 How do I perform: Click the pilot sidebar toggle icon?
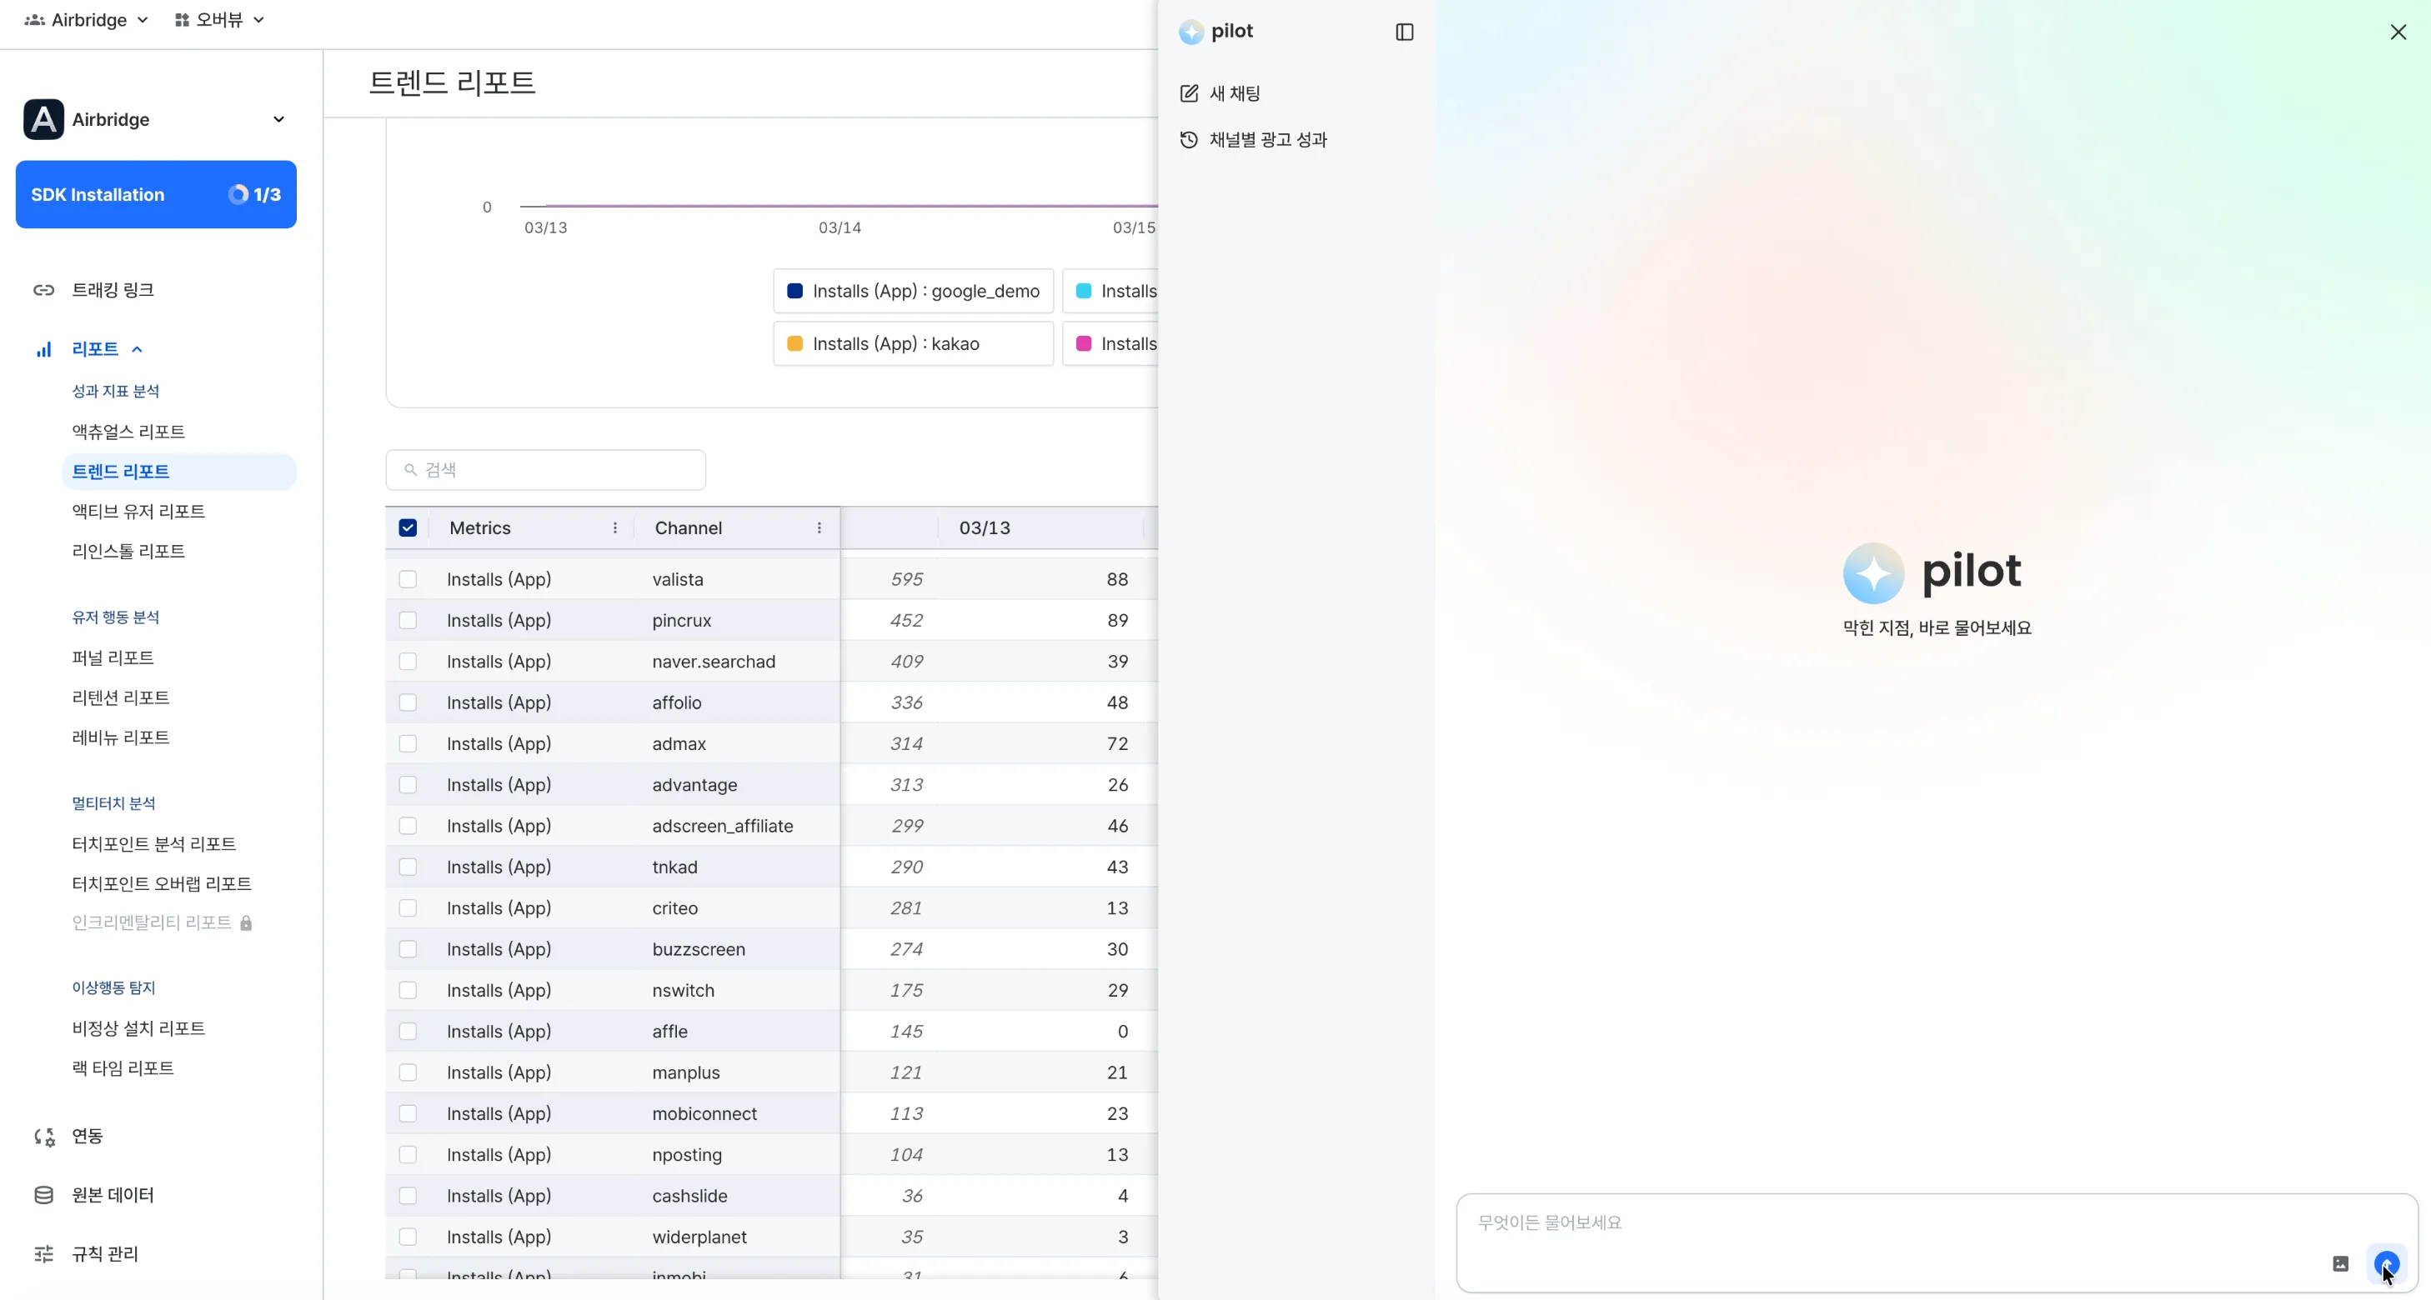[x=1404, y=32]
